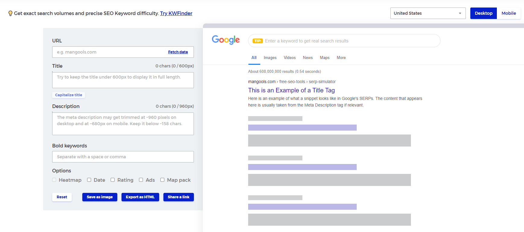The height and width of the screenshot is (232, 524).
Task: Click the mangools.com breadcrumb URL
Action: click(x=292, y=82)
